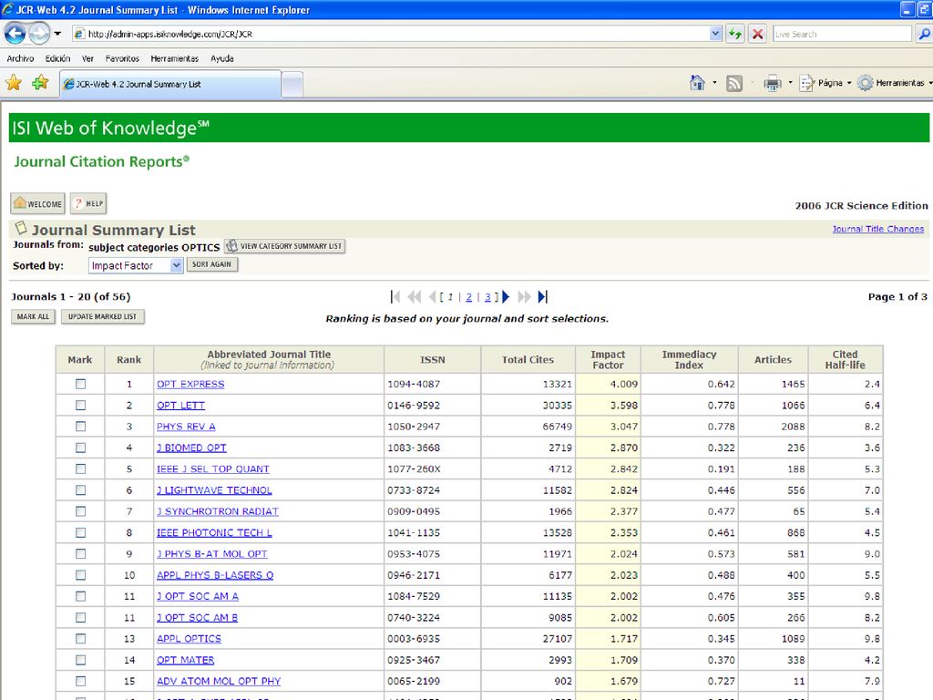Open the RSS feeds icon
933x700 pixels.
coord(734,83)
